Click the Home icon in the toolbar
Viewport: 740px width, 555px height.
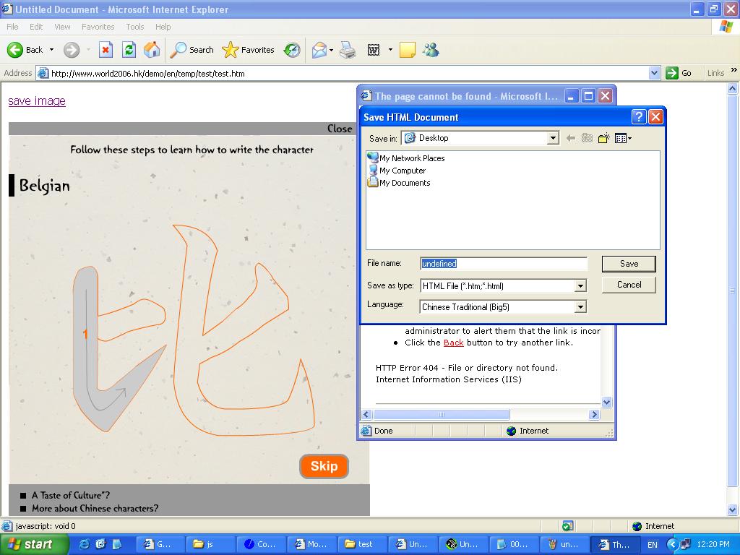(152, 50)
